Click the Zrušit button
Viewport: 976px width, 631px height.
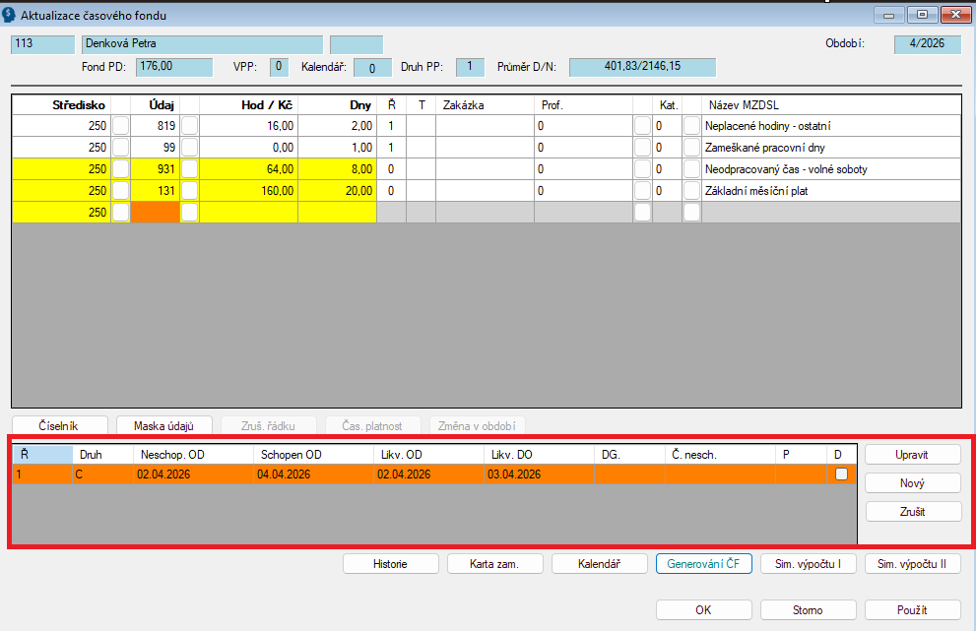click(913, 512)
